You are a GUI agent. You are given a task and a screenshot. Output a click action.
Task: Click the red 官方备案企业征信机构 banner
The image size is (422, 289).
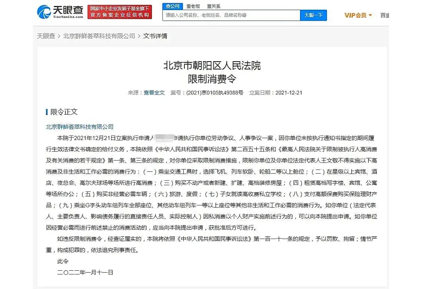(120, 12)
